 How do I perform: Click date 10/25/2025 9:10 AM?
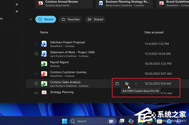coord(158,84)
